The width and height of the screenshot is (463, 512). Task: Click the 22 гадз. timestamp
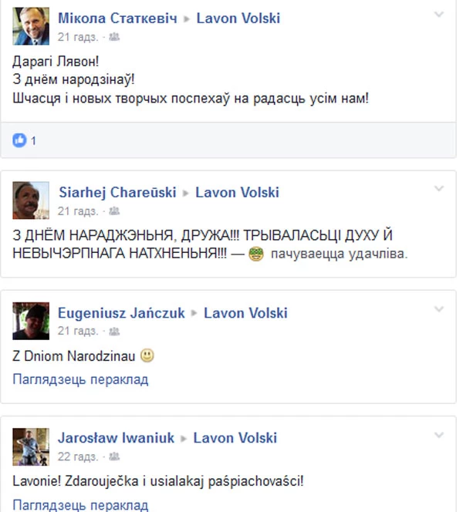(78, 456)
